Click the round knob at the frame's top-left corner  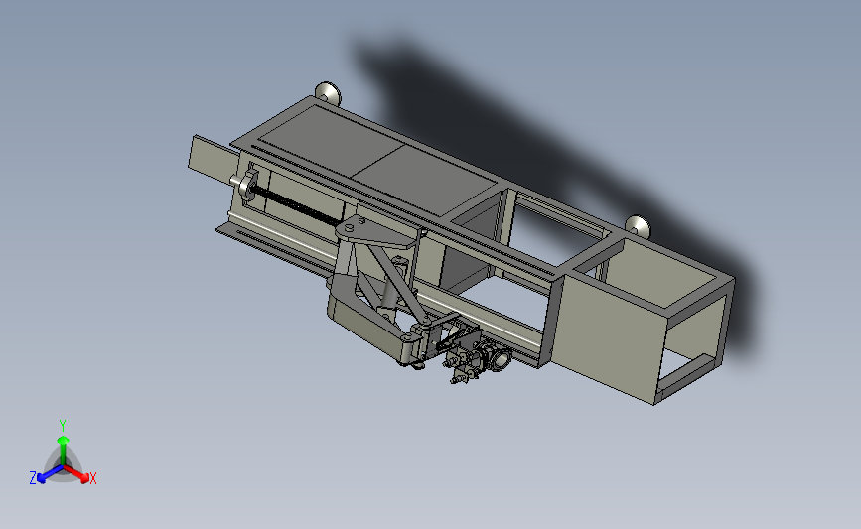[329, 92]
